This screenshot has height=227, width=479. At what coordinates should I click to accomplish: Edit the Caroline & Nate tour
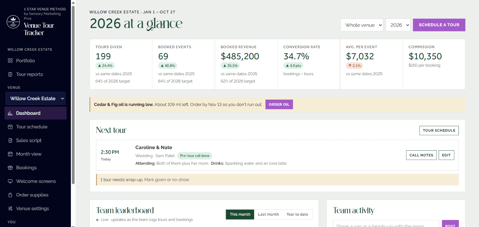coord(446,155)
